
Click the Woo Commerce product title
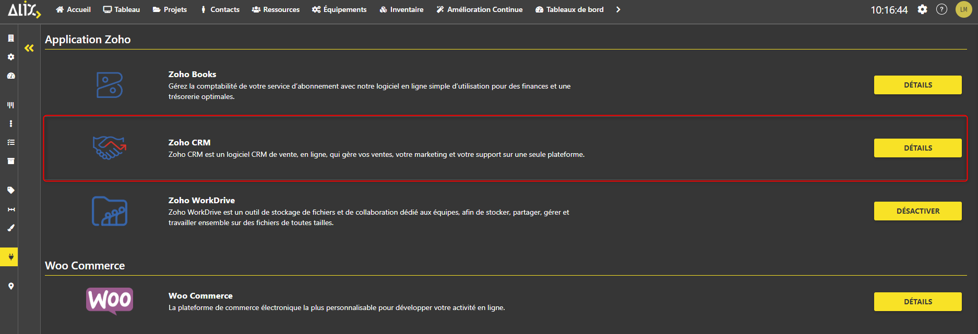200,296
